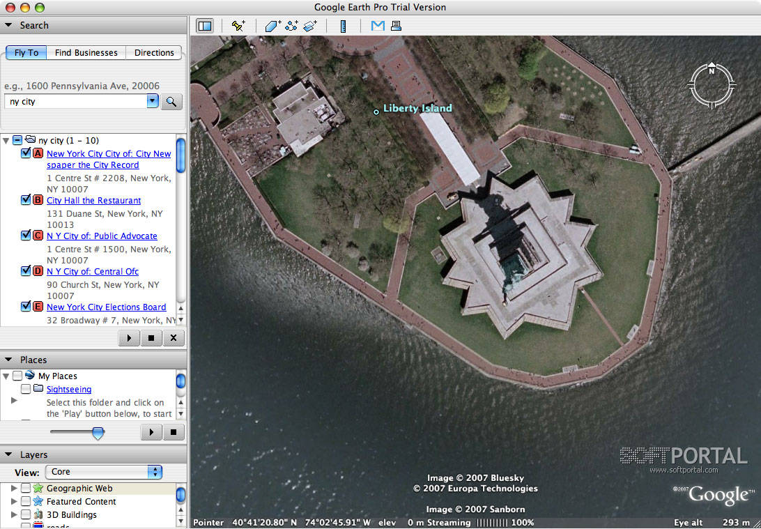Uncheck the Central Ofc result checkbox
761x529 pixels.
tap(26, 270)
